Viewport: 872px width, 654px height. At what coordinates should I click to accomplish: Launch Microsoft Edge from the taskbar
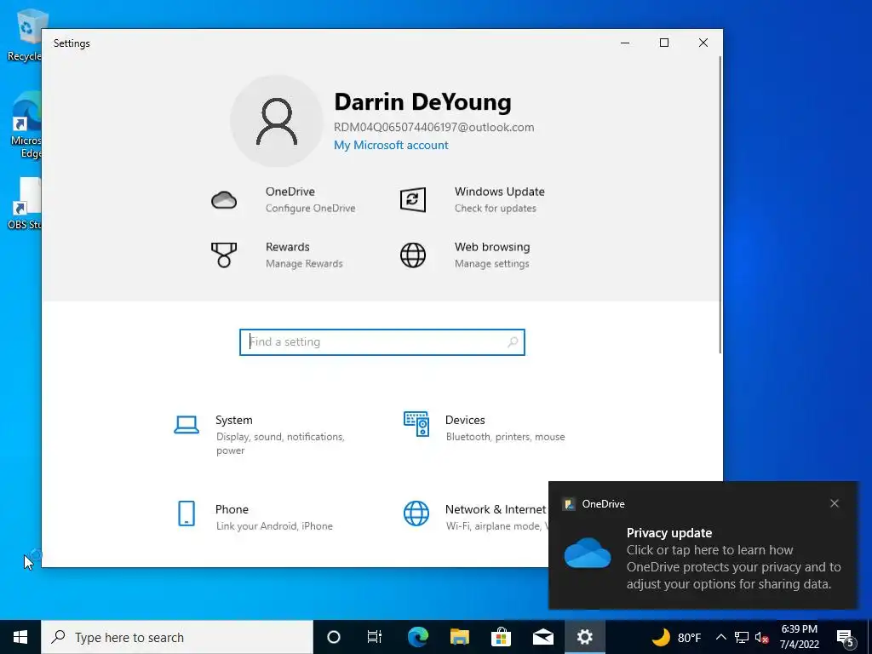pyautogui.click(x=417, y=637)
